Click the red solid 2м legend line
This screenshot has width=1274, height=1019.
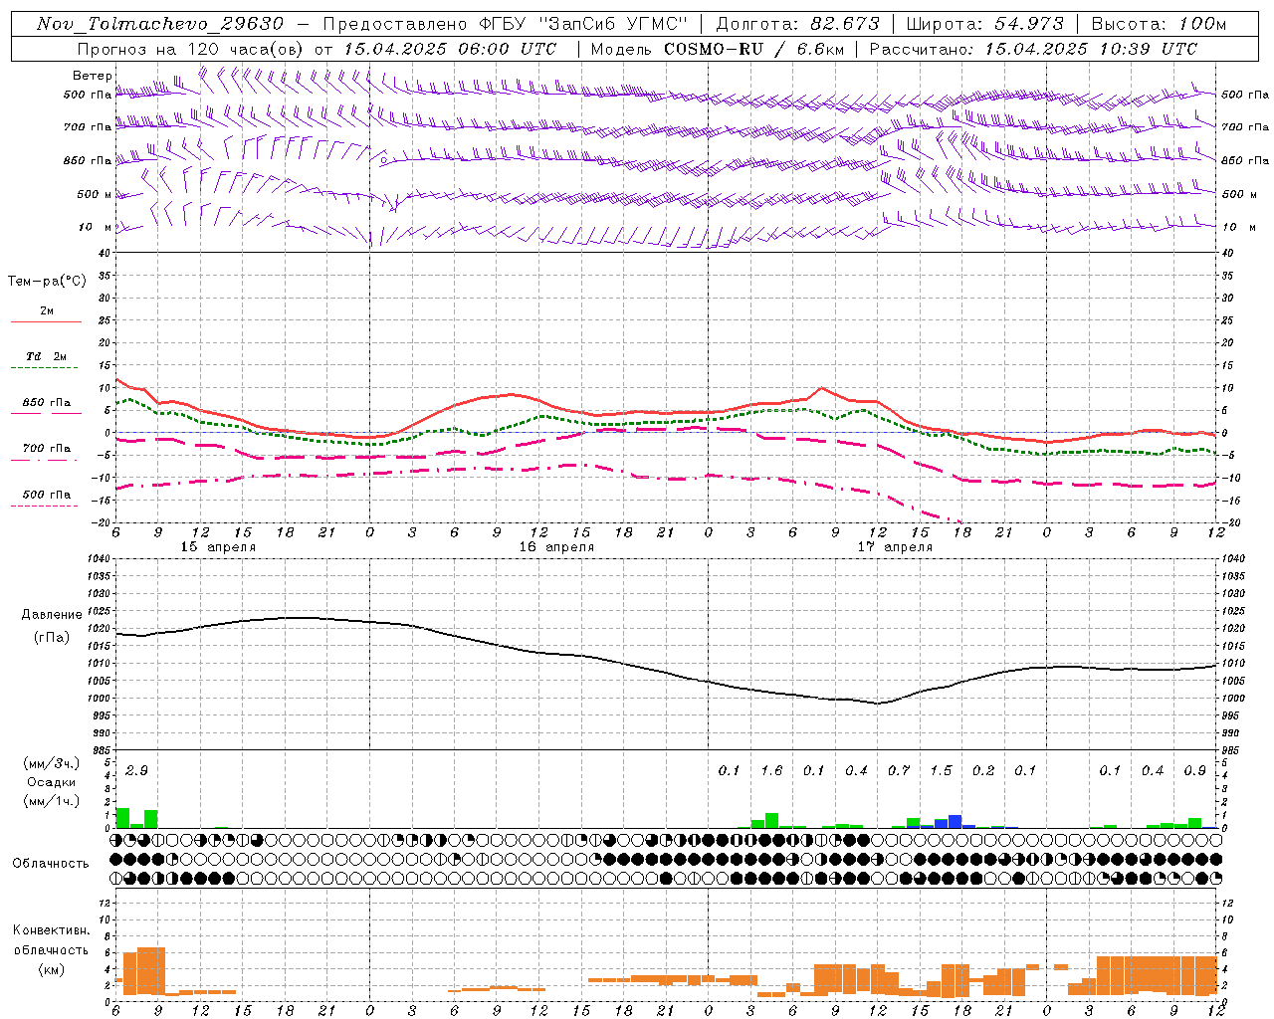coord(46,322)
